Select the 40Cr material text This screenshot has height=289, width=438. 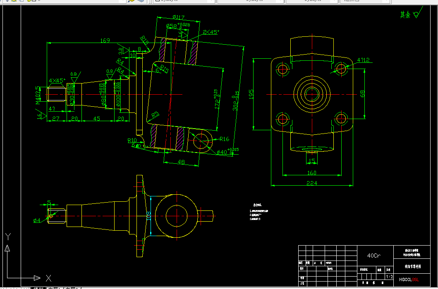coord(374,256)
